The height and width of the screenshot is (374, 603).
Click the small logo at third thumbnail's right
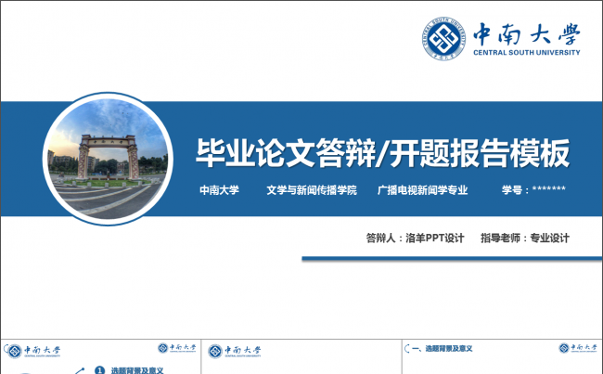[x=578, y=348]
